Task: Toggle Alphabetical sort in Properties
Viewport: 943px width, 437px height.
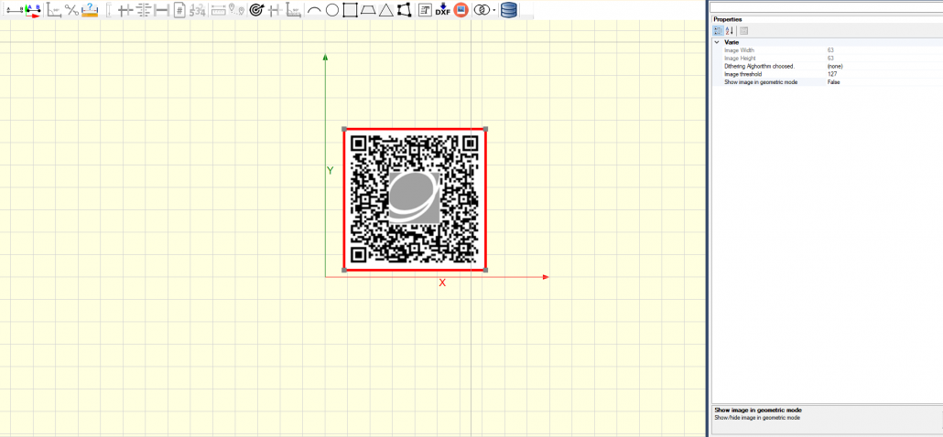Action: 730,31
